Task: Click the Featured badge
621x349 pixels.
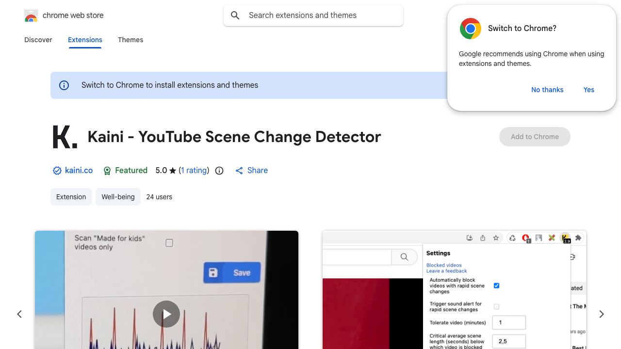Action: coord(126,171)
